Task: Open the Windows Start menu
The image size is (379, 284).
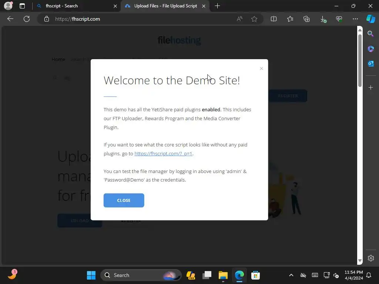Action: point(91,275)
